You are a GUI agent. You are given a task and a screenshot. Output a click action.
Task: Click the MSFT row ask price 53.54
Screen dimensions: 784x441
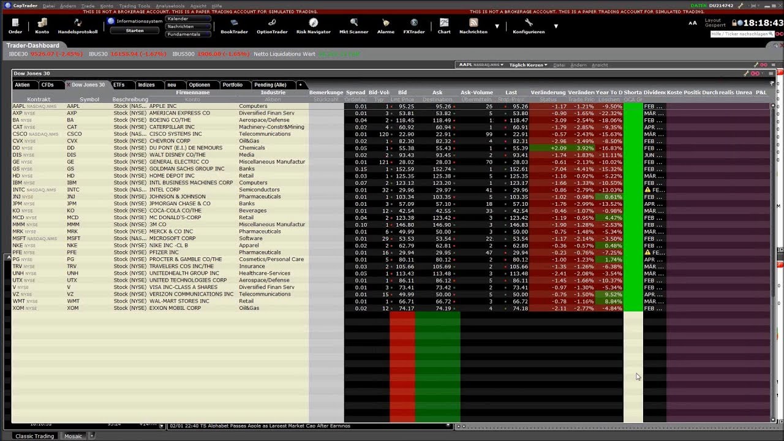coord(442,238)
